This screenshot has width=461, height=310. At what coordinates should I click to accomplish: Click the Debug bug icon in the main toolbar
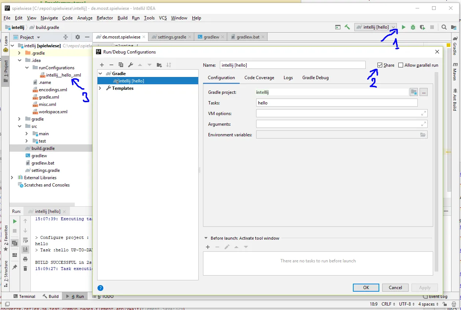[413, 27]
